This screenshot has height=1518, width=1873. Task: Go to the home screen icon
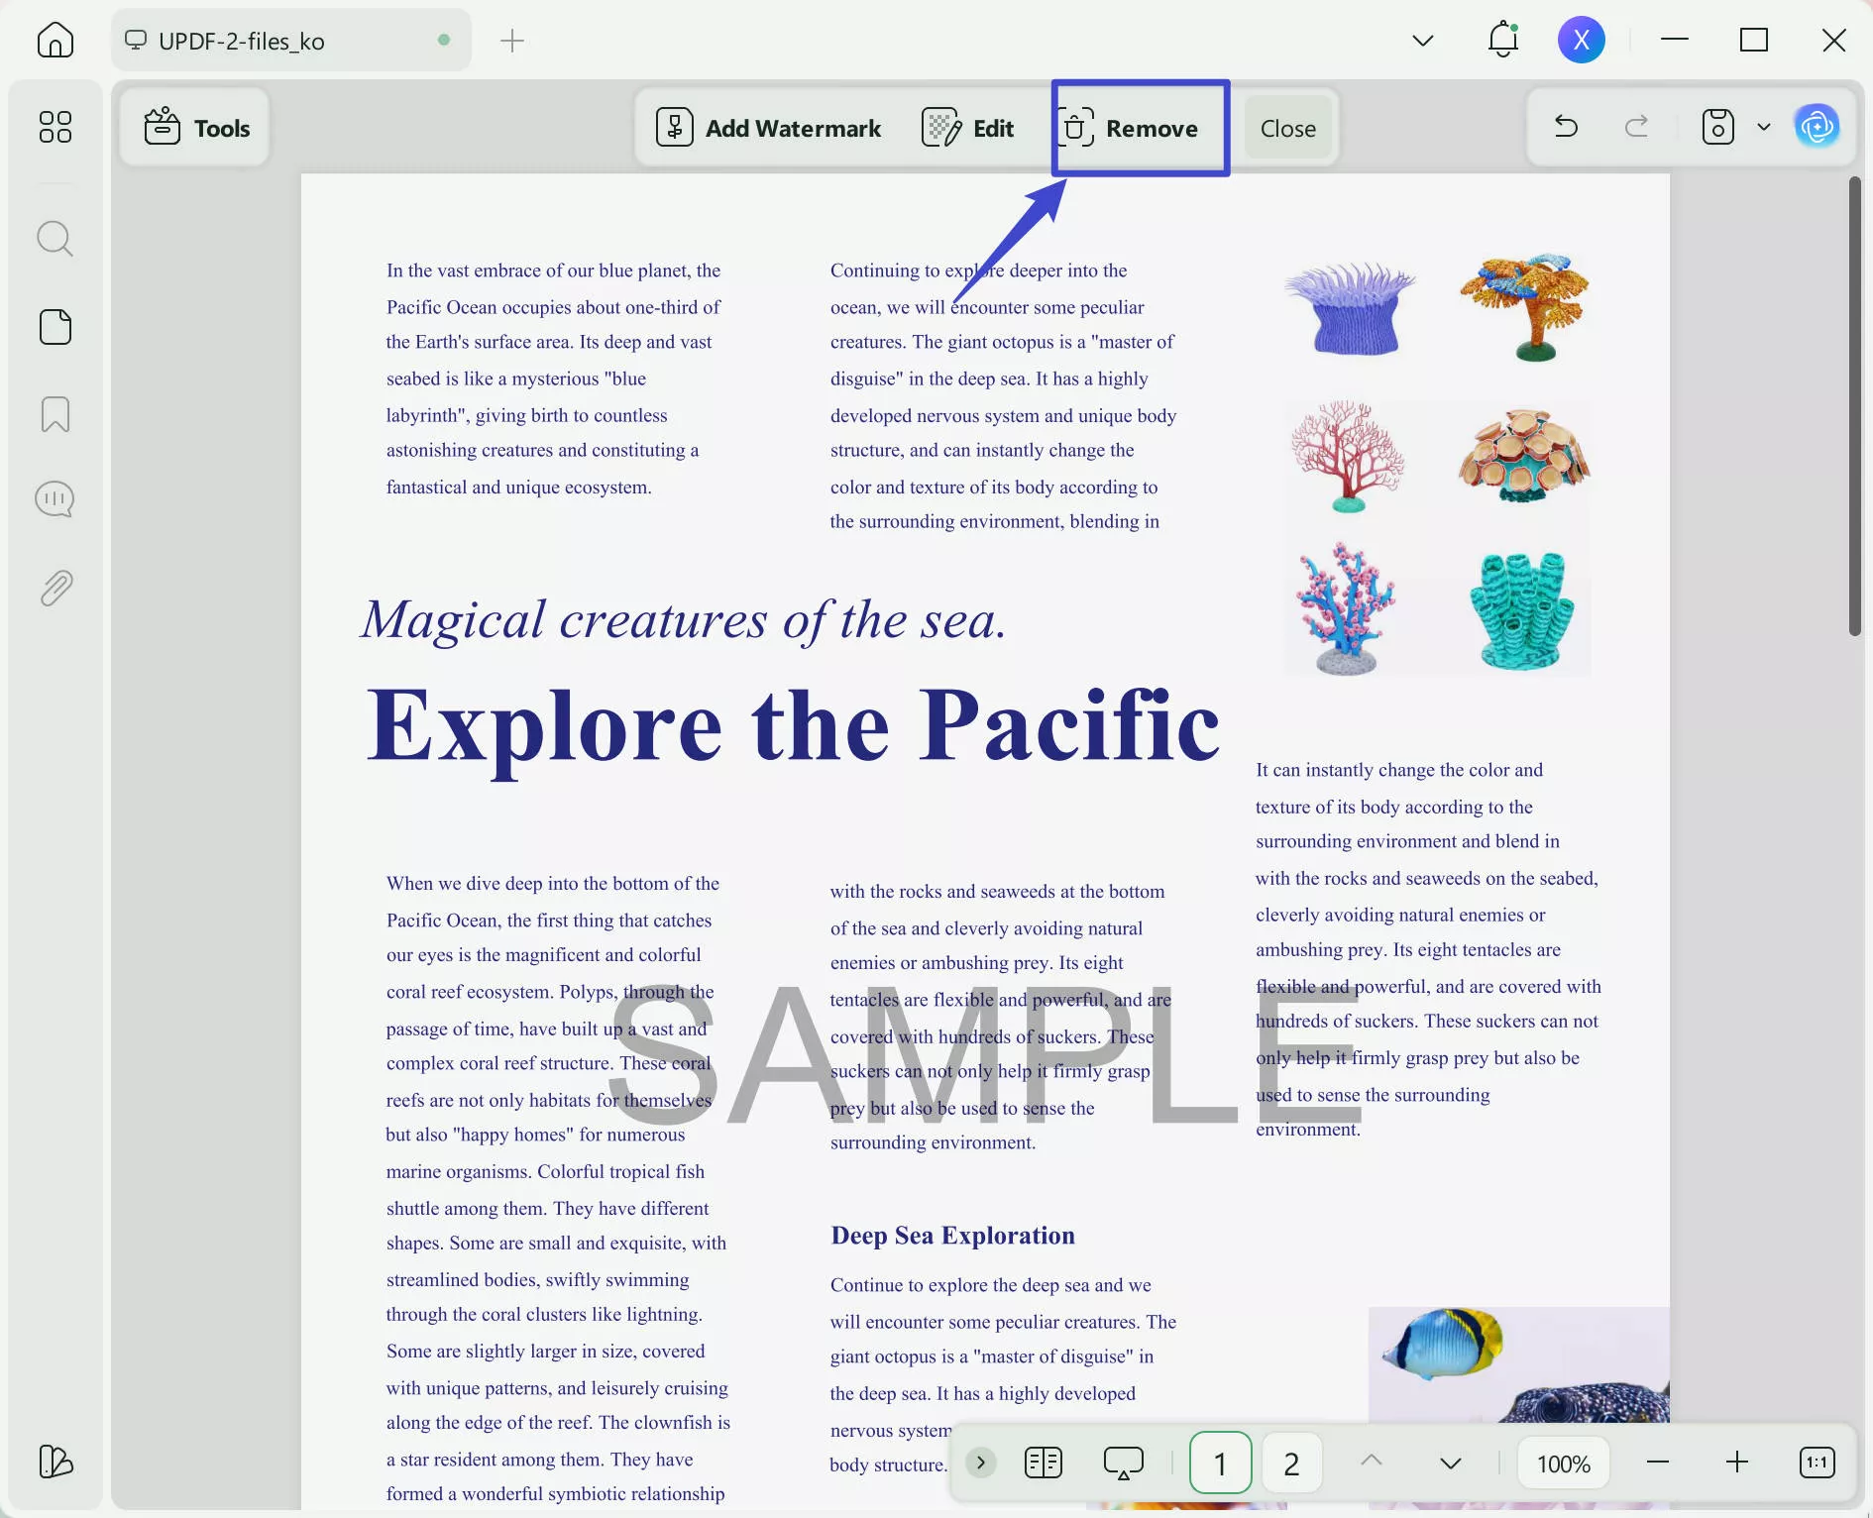pos(55,40)
